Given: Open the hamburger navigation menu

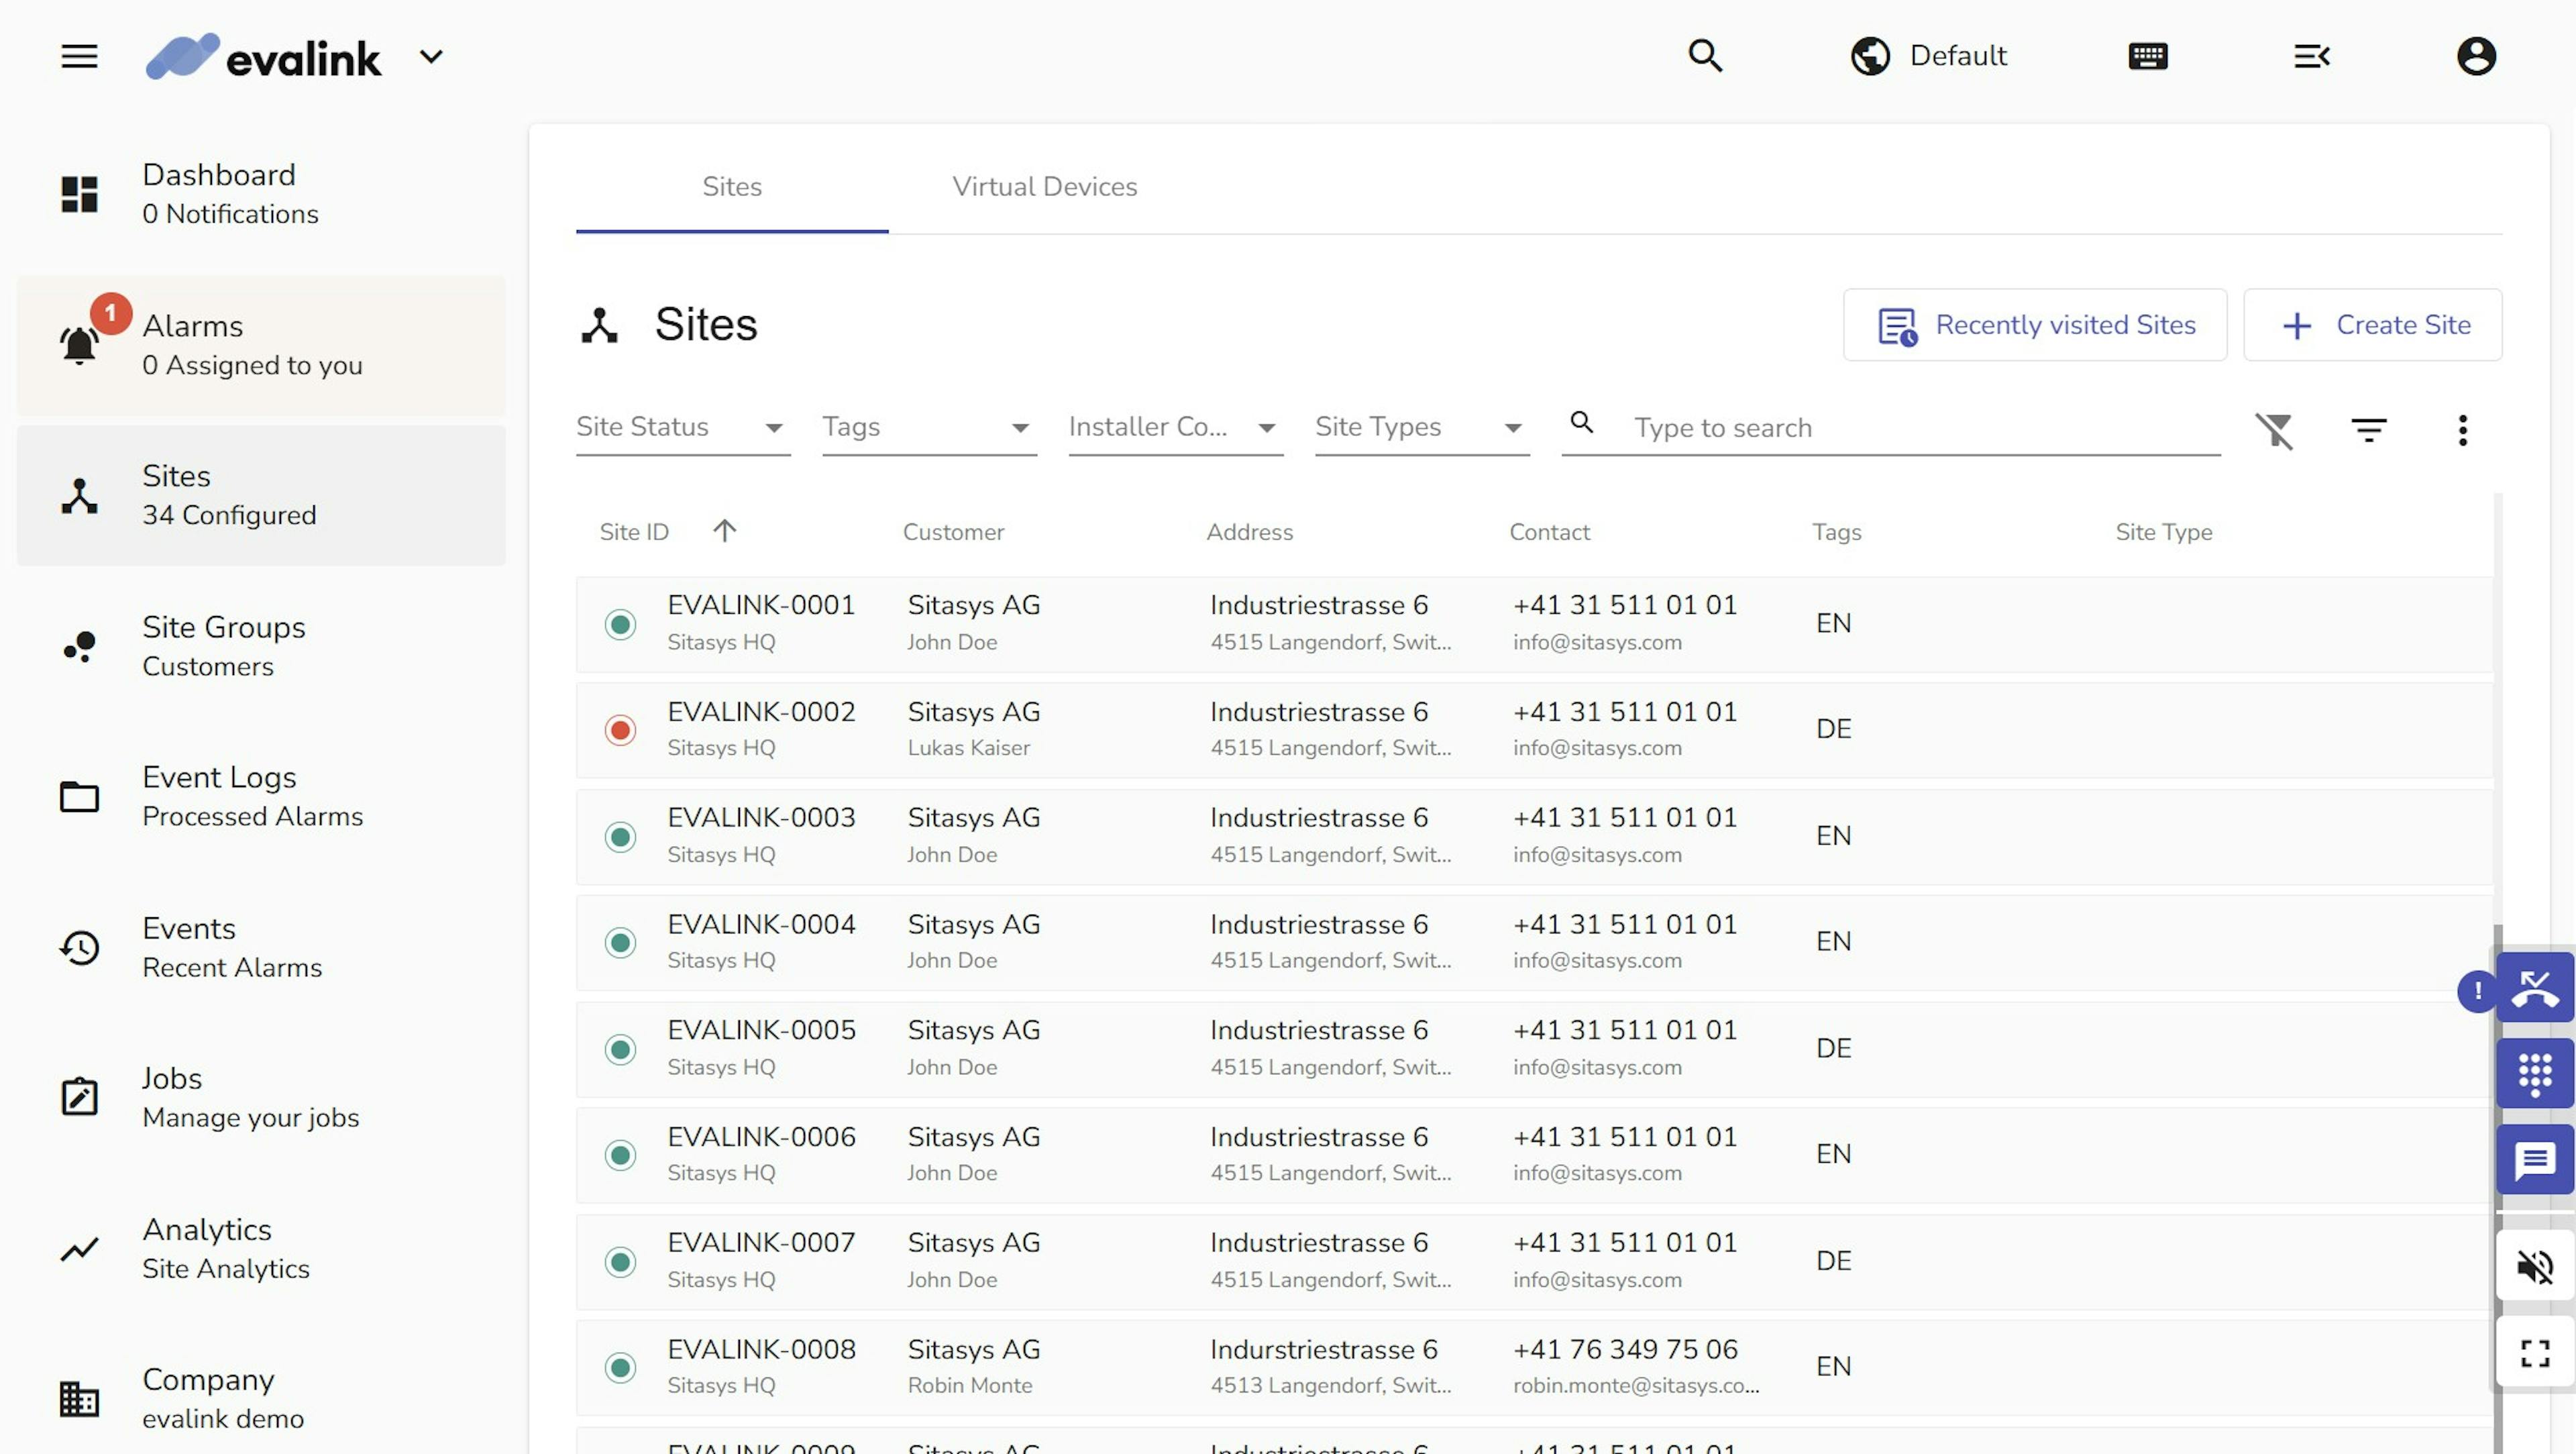Looking at the screenshot, I should coord(79,56).
